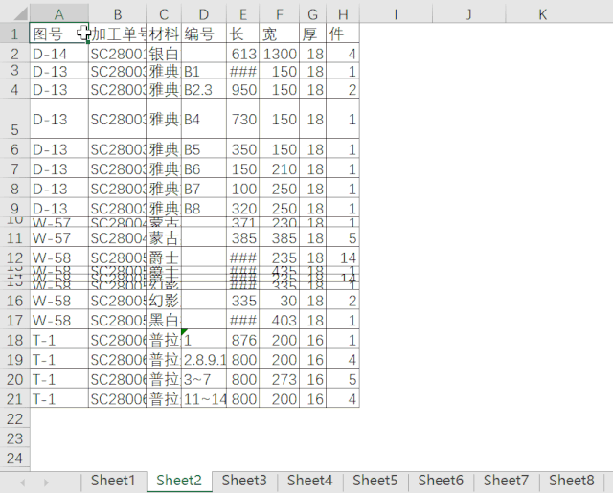Click the previous sheet navigation arrow
Screen dimensions: 613x493
click(x=23, y=482)
